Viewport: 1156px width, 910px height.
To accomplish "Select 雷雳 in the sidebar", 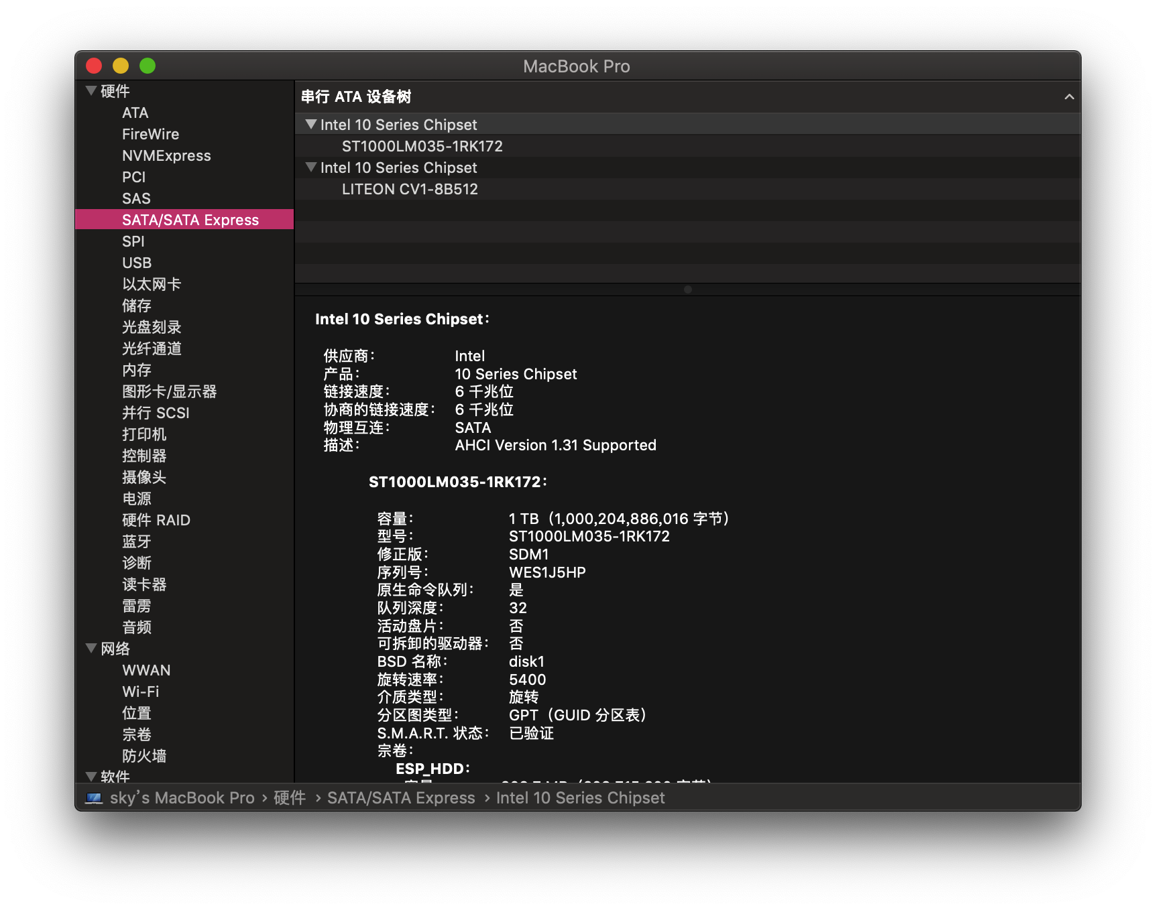I will pyautogui.click(x=137, y=606).
